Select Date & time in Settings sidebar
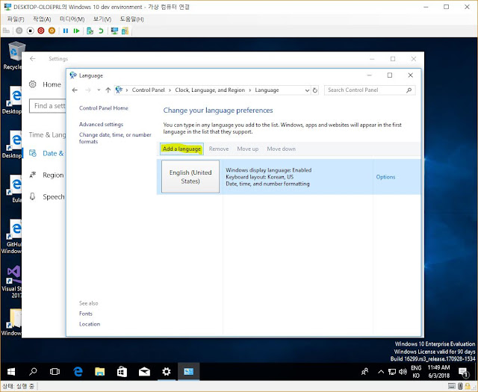 pyautogui.click(x=46, y=153)
